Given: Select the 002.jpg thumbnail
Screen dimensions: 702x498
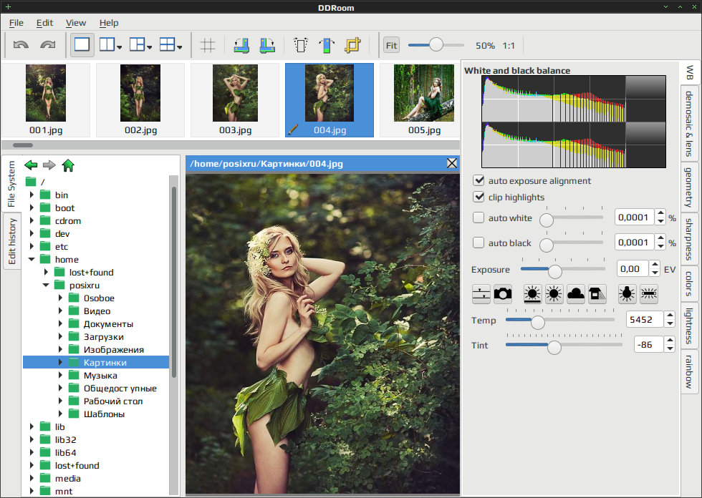Looking at the screenshot, I should pos(140,99).
